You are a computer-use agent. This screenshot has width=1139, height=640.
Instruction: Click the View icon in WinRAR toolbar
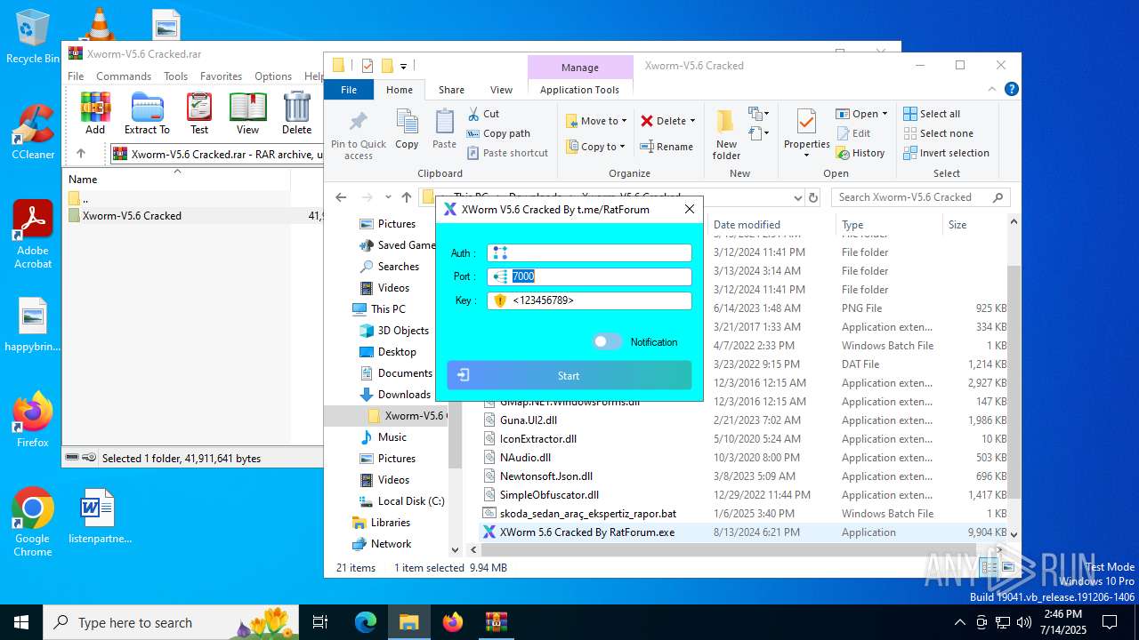click(247, 113)
